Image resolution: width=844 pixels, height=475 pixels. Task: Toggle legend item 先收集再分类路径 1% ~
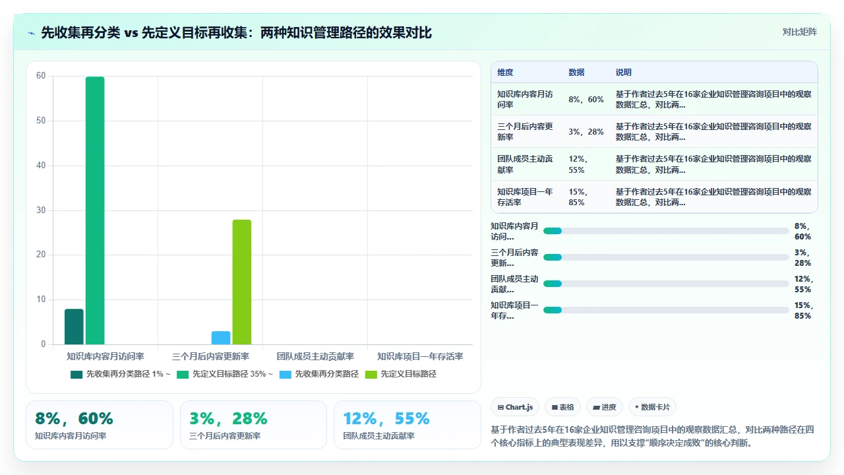tap(121, 374)
